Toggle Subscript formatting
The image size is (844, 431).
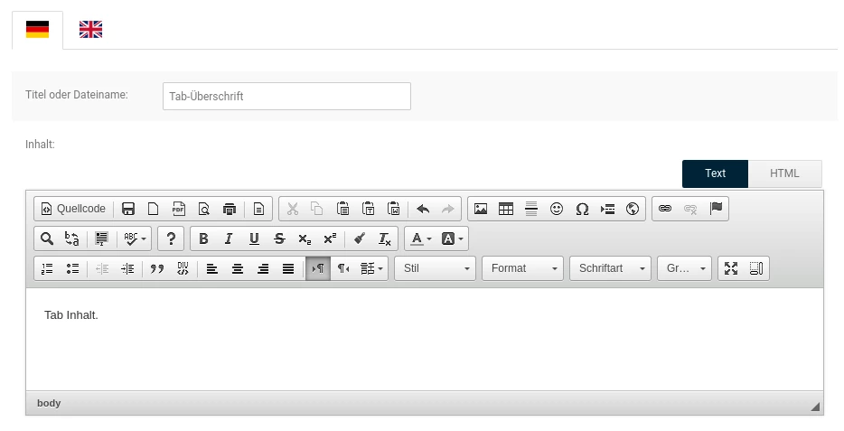(x=305, y=239)
